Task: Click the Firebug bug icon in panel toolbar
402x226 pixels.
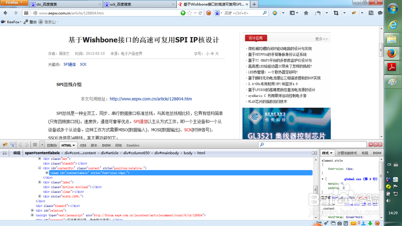Action: tap(5, 145)
